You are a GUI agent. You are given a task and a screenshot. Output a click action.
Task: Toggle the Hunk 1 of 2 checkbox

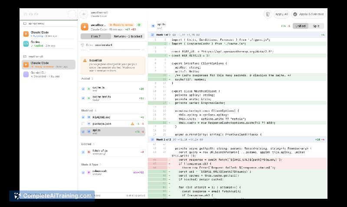coord(152,35)
